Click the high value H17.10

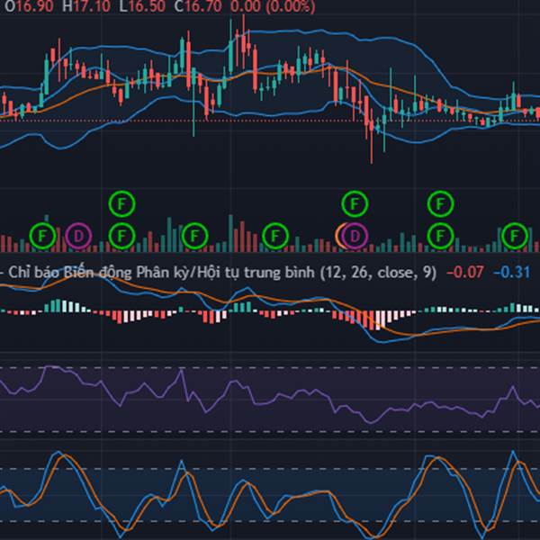[86, 6]
